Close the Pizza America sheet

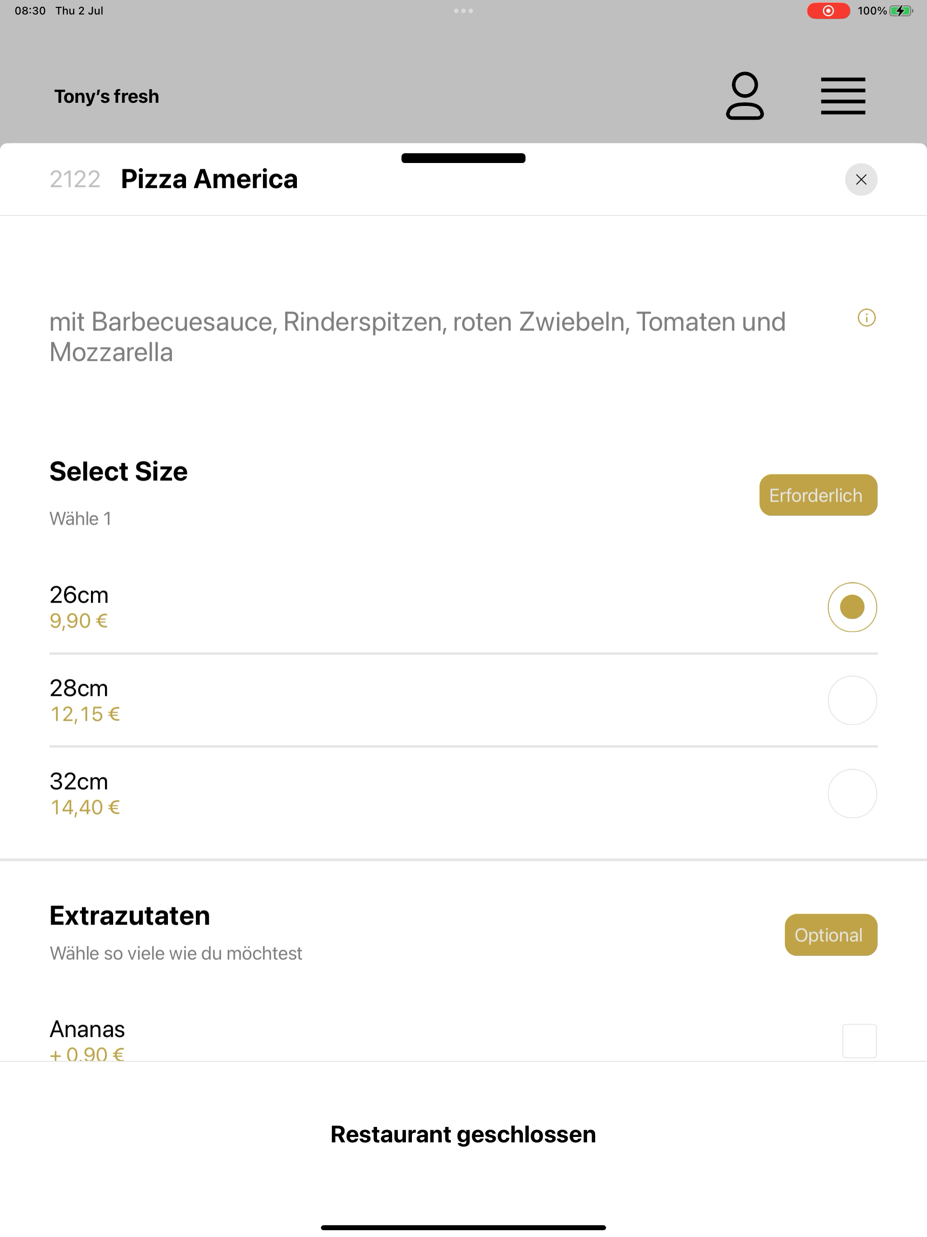click(861, 179)
